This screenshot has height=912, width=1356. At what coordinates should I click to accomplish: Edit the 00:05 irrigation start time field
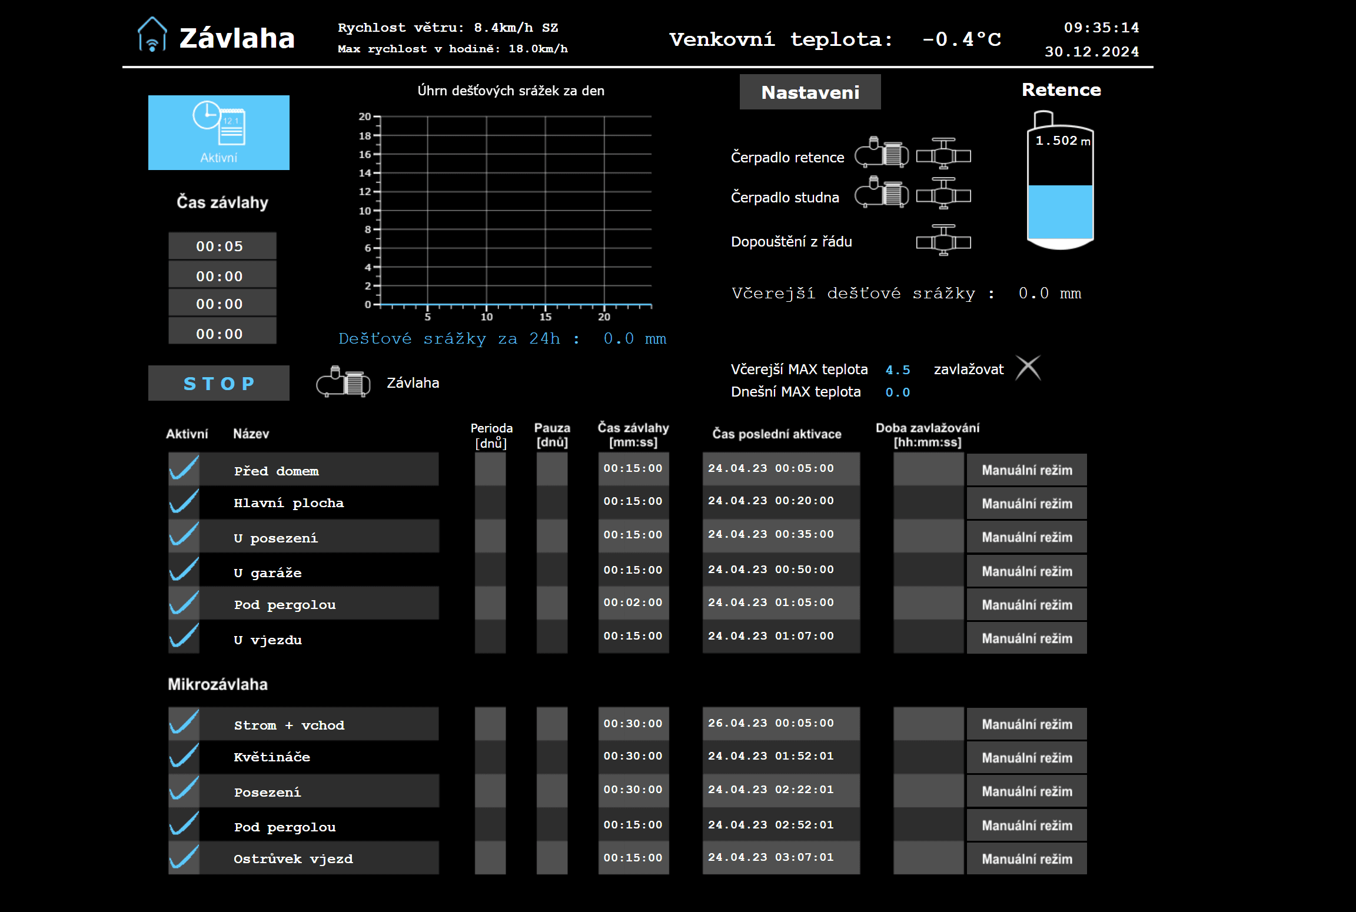click(222, 246)
